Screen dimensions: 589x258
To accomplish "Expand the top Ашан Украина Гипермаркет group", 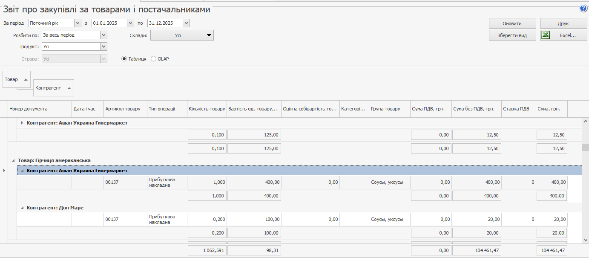I will point(22,123).
